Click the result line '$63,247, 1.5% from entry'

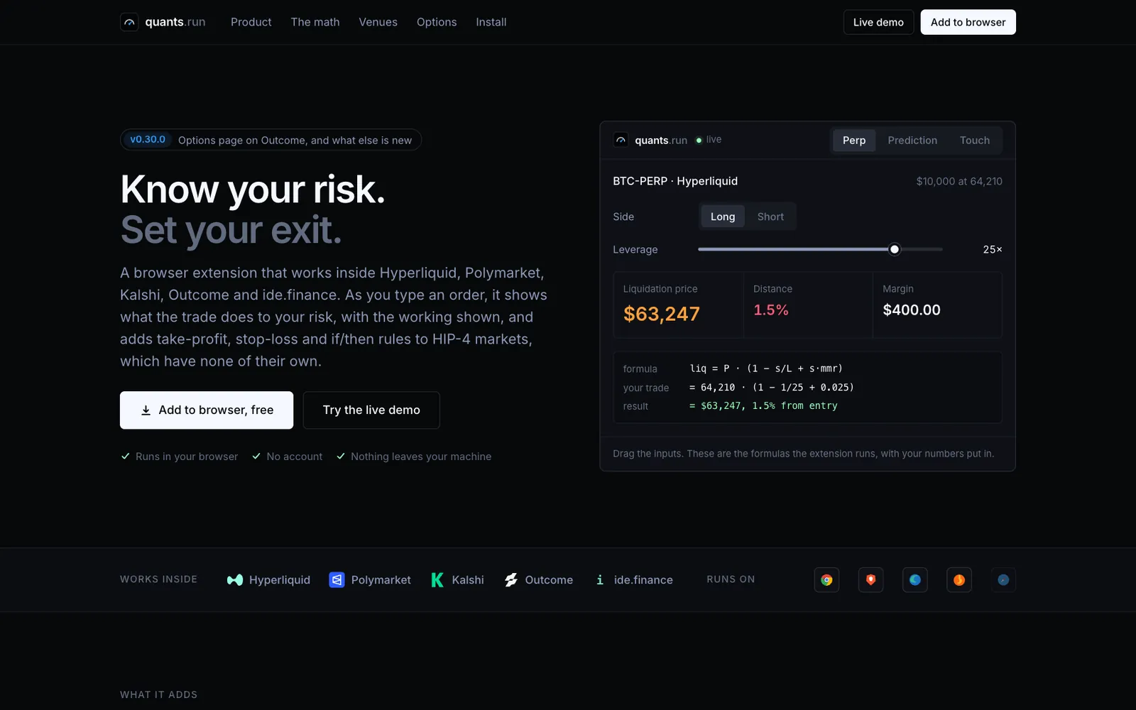[763, 406]
